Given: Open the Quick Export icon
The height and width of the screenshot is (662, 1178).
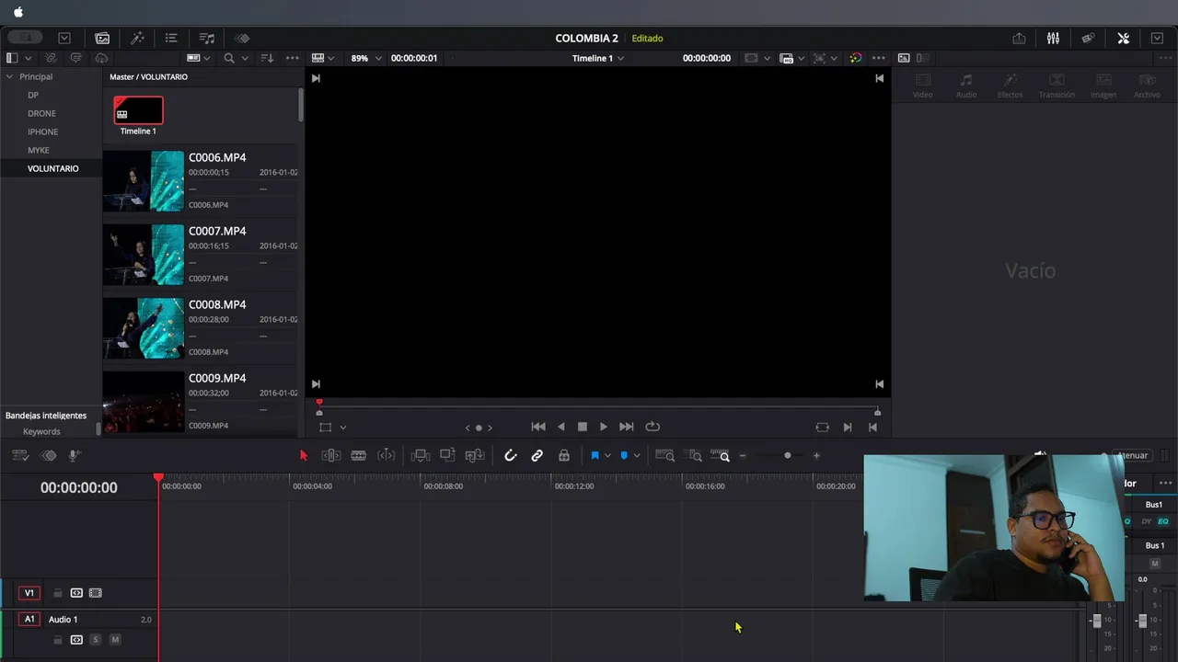Looking at the screenshot, I should pos(1019,38).
